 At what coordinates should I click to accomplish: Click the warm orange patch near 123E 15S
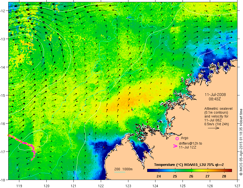coord(129,101)
